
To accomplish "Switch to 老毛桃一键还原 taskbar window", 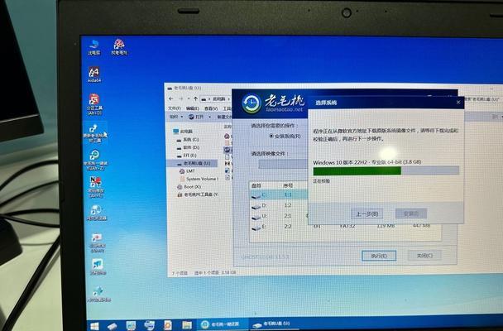I will coord(221,324).
